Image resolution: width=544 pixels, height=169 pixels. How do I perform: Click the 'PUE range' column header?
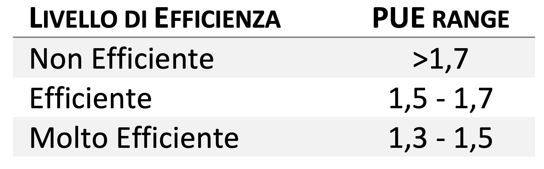441,19
